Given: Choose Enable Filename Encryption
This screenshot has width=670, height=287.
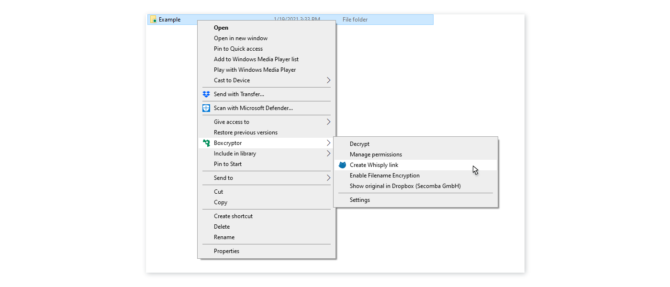Looking at the screenshot, I should point(415,176).
